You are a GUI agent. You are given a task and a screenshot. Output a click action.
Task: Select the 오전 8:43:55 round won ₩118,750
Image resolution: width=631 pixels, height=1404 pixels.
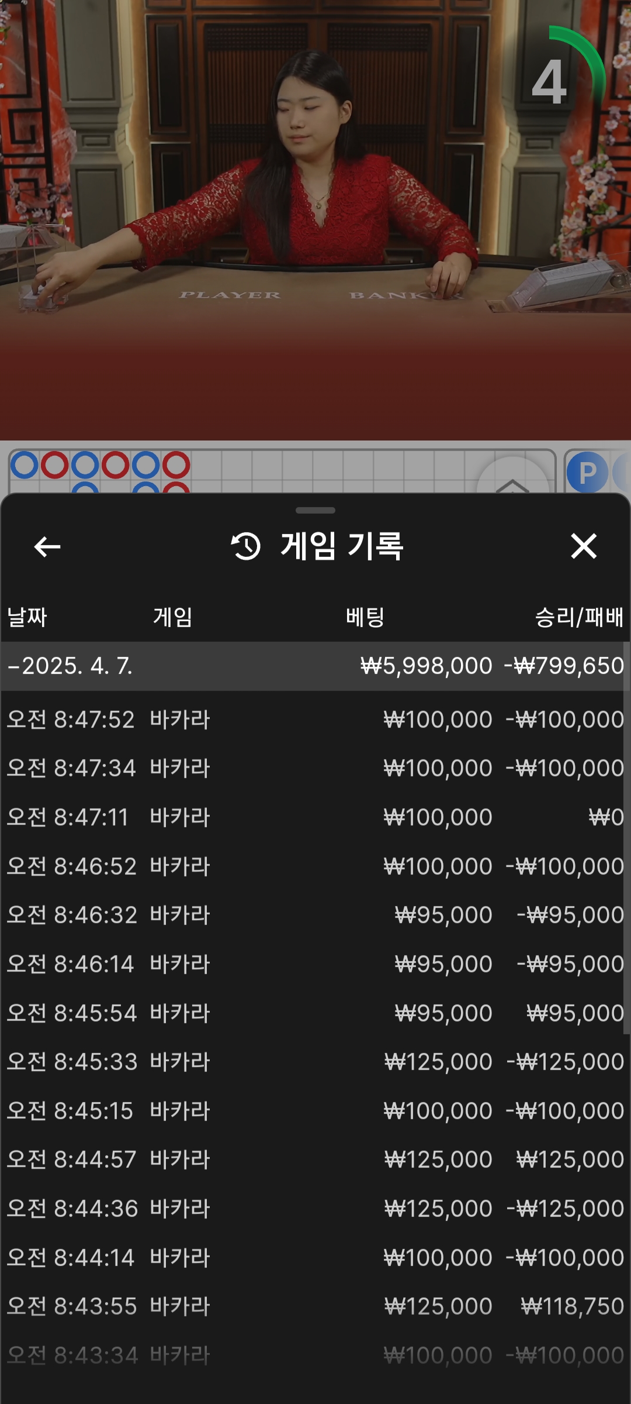[x=315, y=1306]
